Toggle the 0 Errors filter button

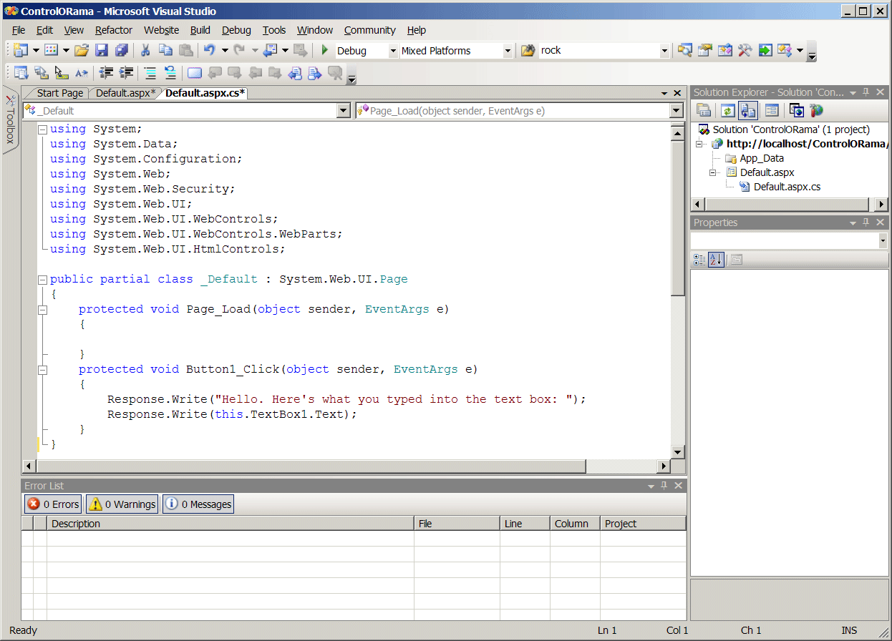(x=54, y=504)
